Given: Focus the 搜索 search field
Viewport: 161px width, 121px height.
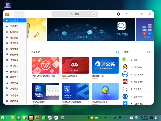Looking at the screenshot, I should (75, 14).
